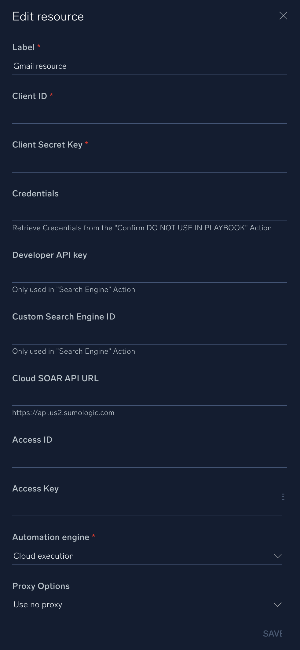Screen dimensions: 300x650
Task: Open the Cloud execution dropdown
Action: pos(144,556)
